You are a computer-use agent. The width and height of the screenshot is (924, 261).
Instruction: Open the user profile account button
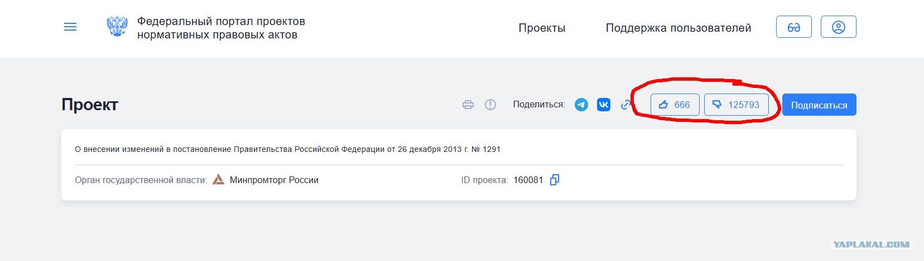[x=839, y=27]
